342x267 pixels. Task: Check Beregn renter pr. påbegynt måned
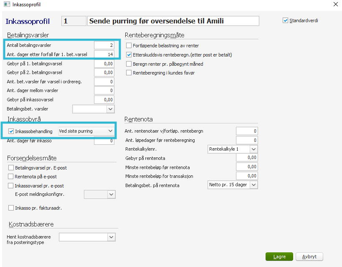[129, 64]
